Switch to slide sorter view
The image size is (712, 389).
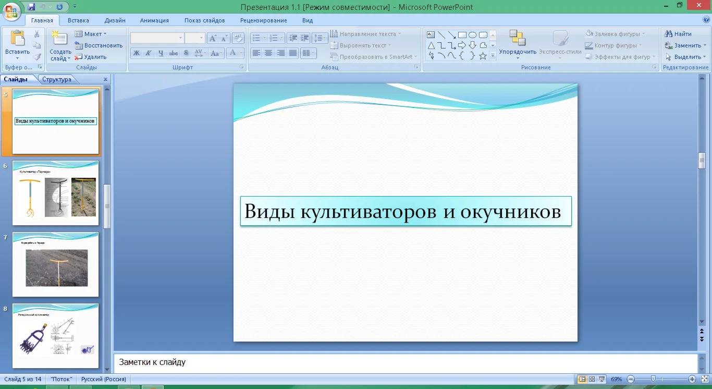coord(592,379)
